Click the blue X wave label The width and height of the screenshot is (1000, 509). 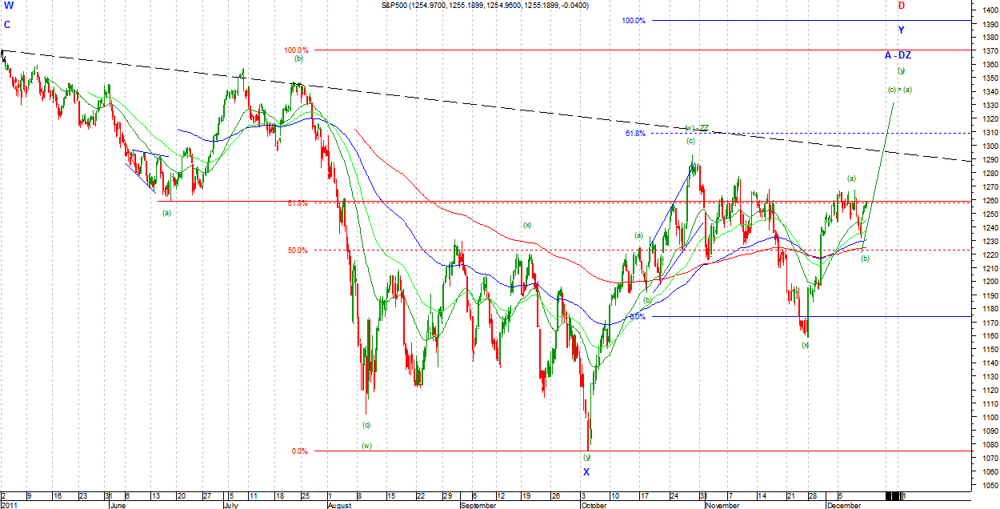click(x=586, y=471)
